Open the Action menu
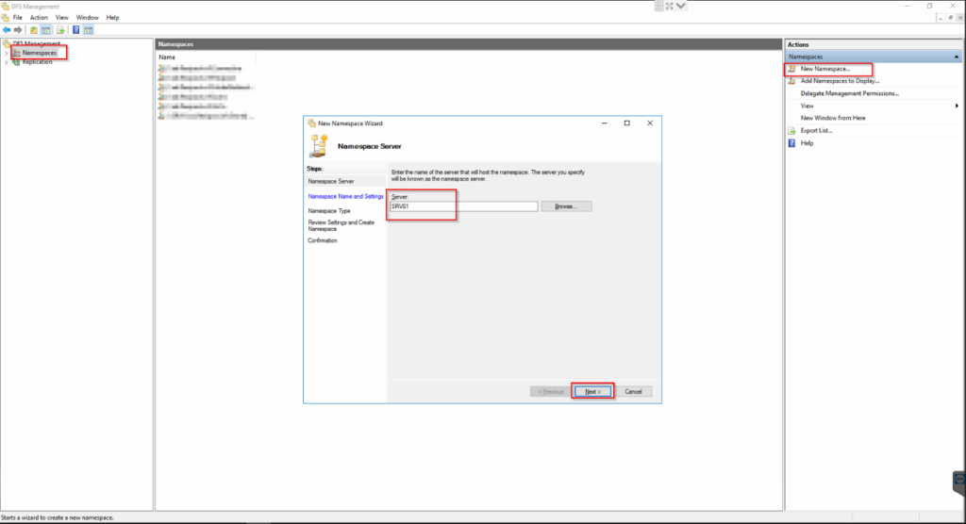The image size is (966, 524). pyautogui.click(x=39, y=17)
